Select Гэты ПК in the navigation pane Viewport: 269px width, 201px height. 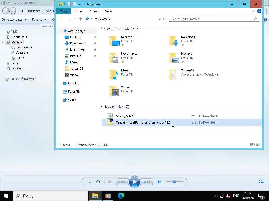[x=74, y=92]
